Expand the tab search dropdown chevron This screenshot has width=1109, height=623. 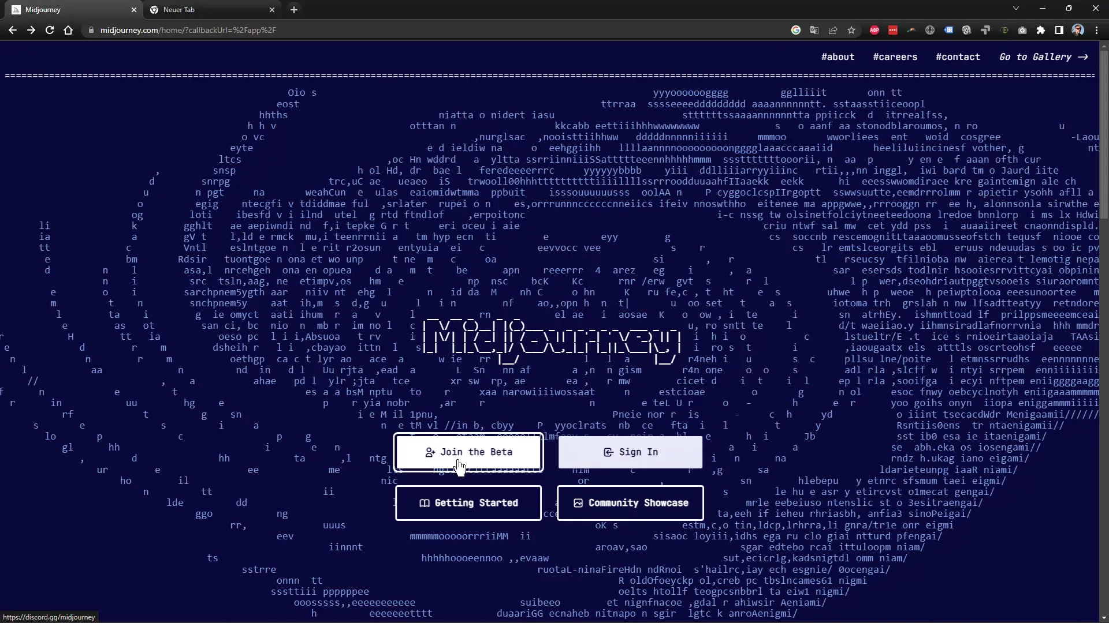click(1016, 9)
